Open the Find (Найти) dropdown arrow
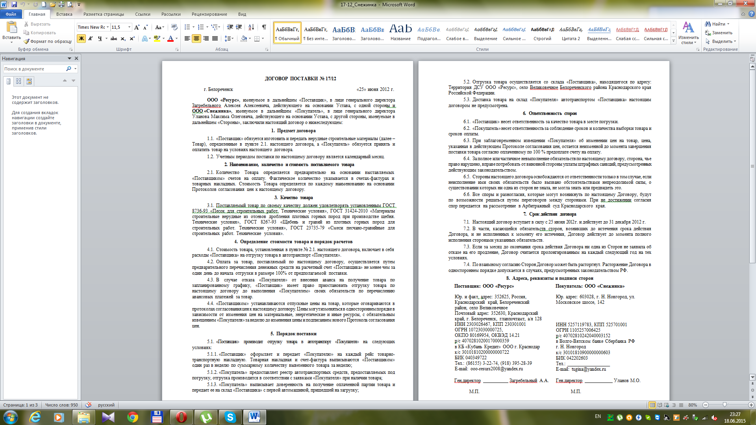 [728, 24]
